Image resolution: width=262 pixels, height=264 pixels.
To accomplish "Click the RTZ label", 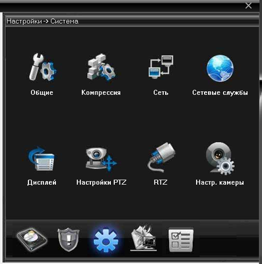I will click(x=160, y=182).
